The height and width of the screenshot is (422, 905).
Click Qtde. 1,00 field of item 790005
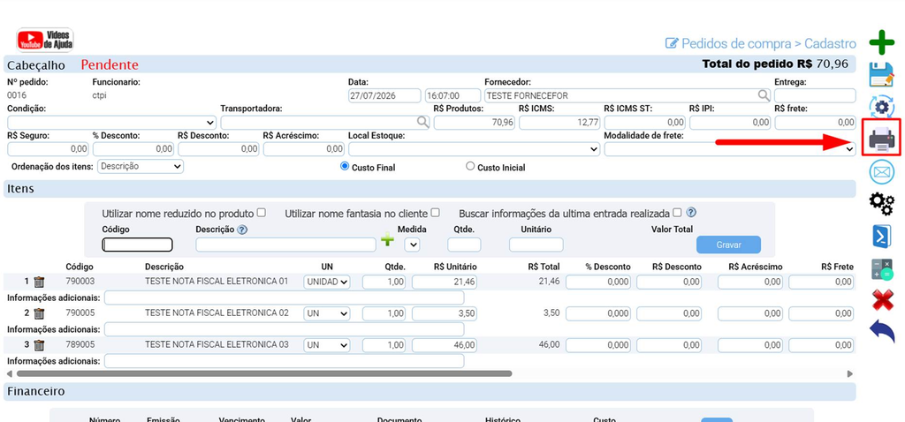coord(384,313)
